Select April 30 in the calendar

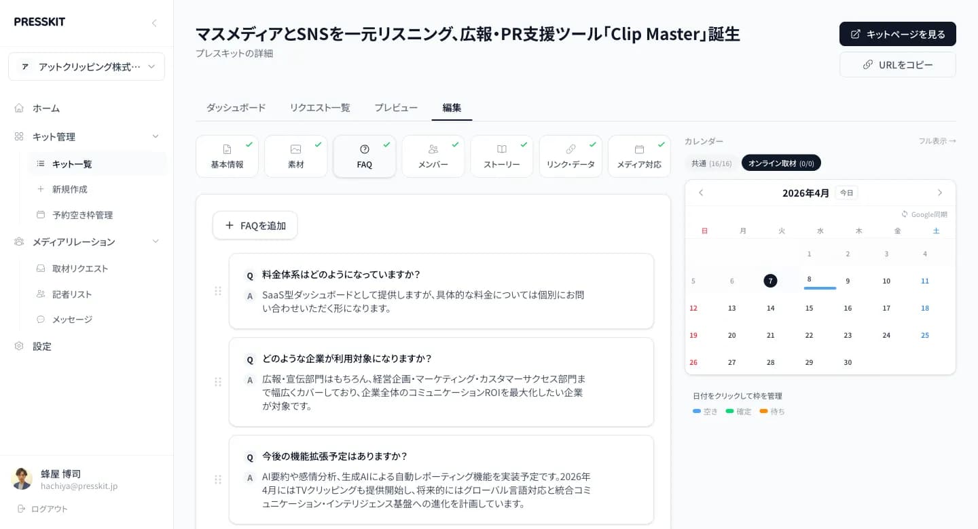[x=848, y=362]
